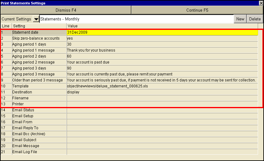Select the Email Log File row
The height and width of the screenshot is (161, 264).
[x=25, y=152]
